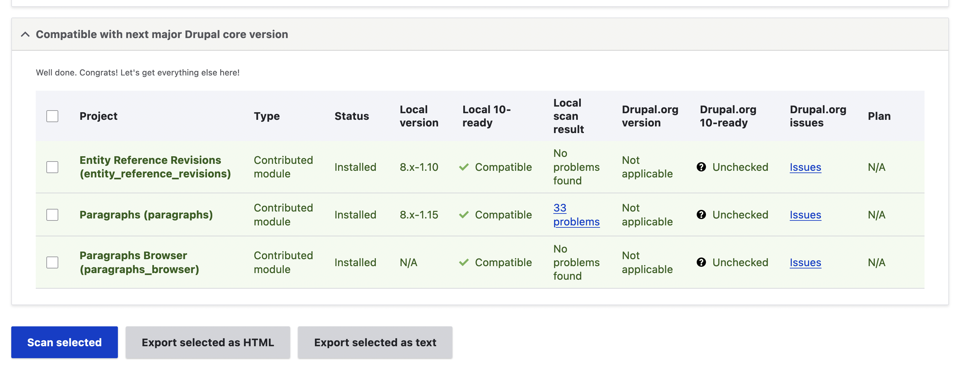
Task: Click green checkmark icon in Paragraphs (paragraphs) row
Action: (x=464, y=214)
